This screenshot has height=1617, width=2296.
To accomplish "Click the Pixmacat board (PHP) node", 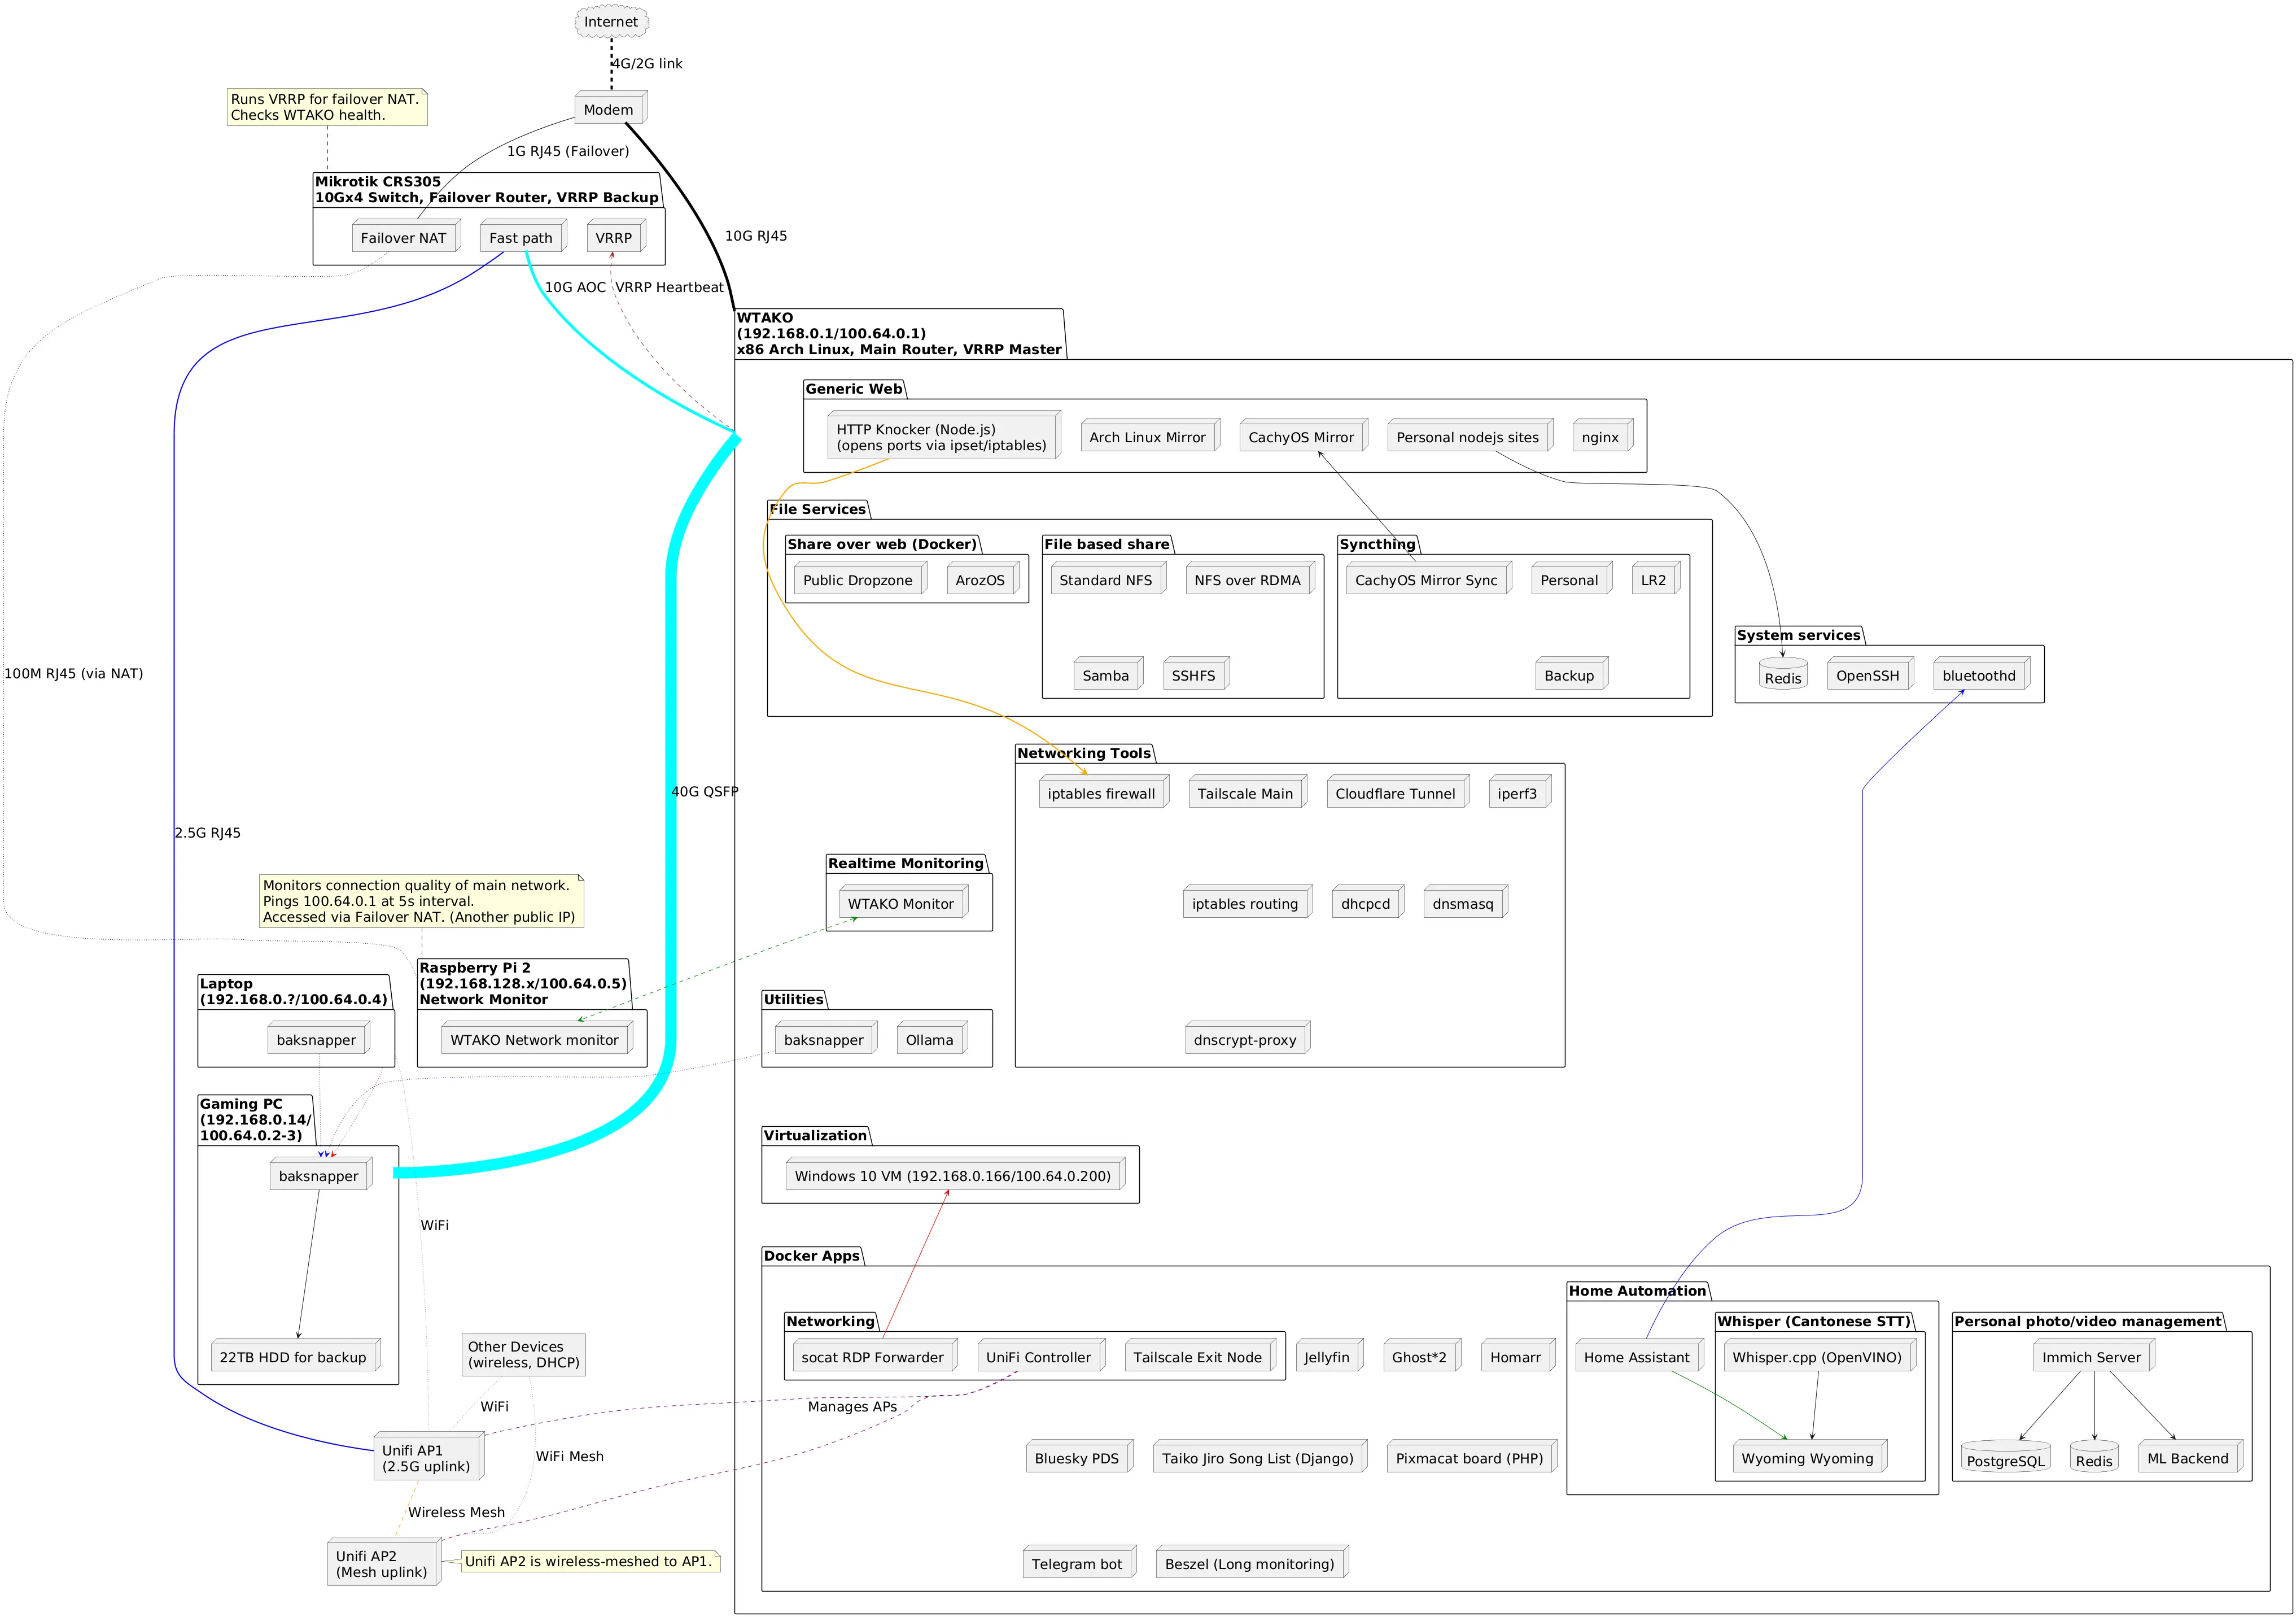I will pos(1472,1457).
